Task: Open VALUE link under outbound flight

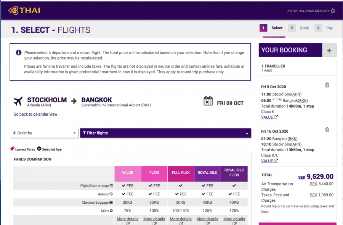Action: [x=269, y=117]
